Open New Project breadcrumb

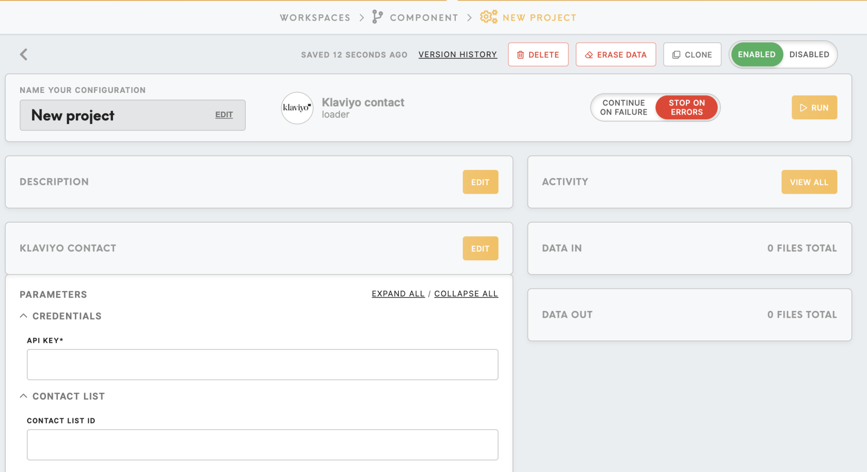[539, 18]
